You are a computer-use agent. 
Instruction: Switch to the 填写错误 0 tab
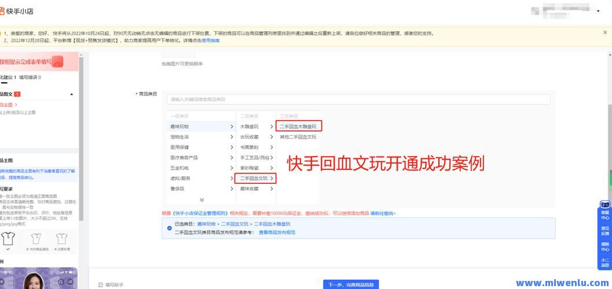[30, 77]
